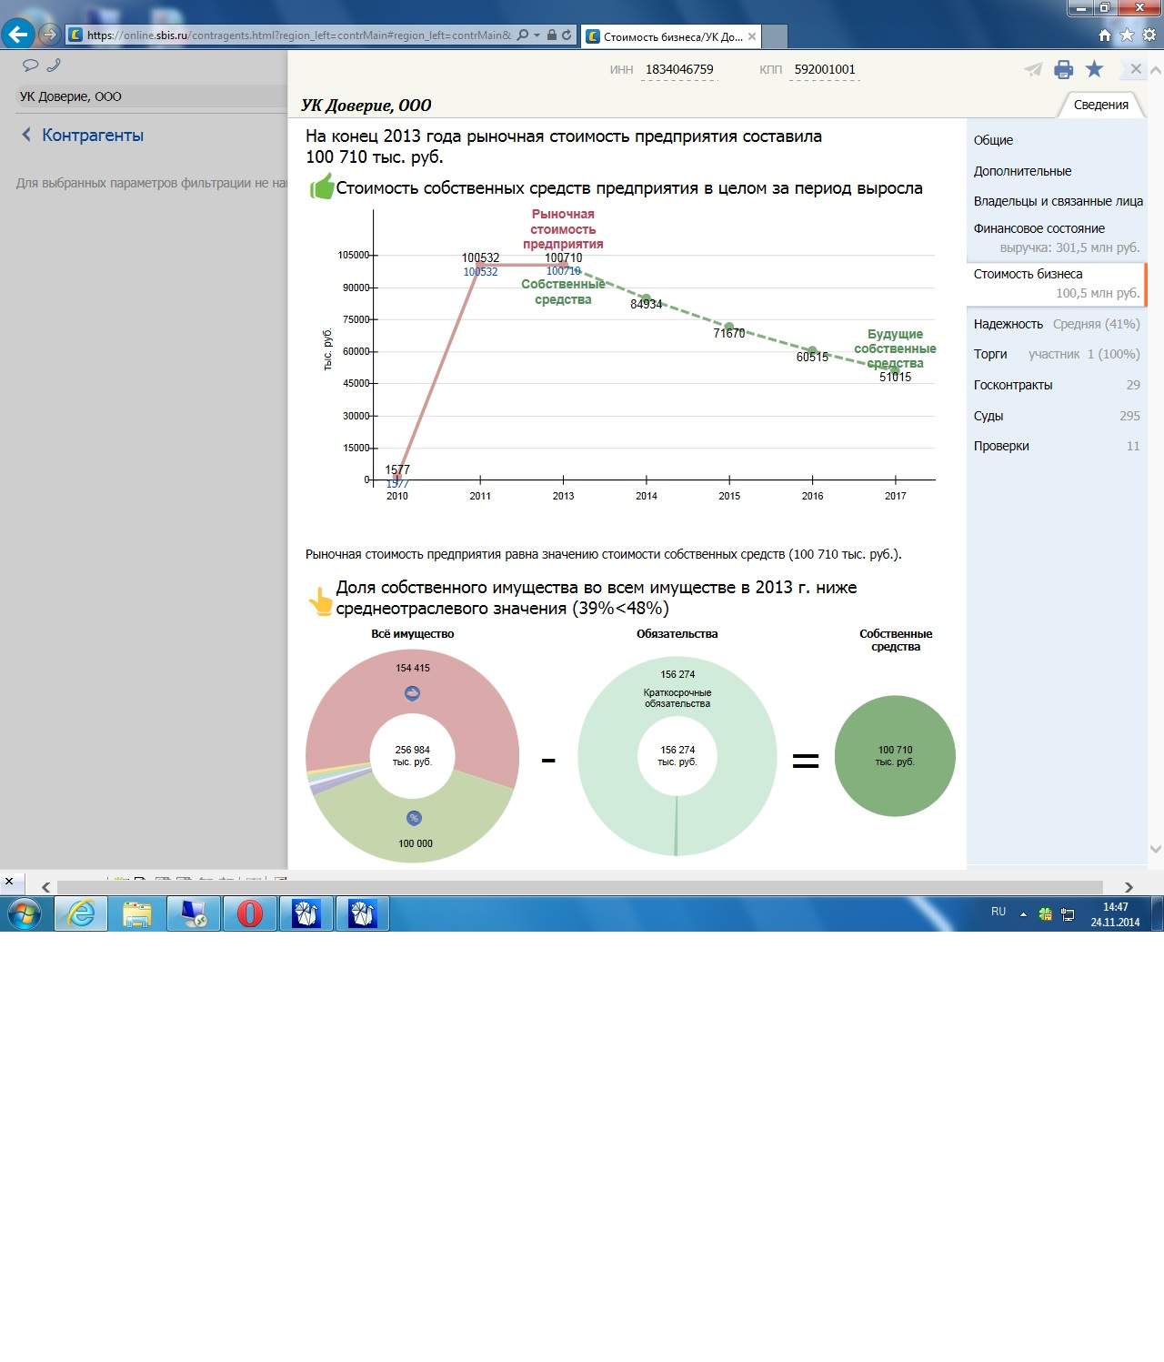Open remote desktop computer icon on taskbar

[x=194, y=913]
